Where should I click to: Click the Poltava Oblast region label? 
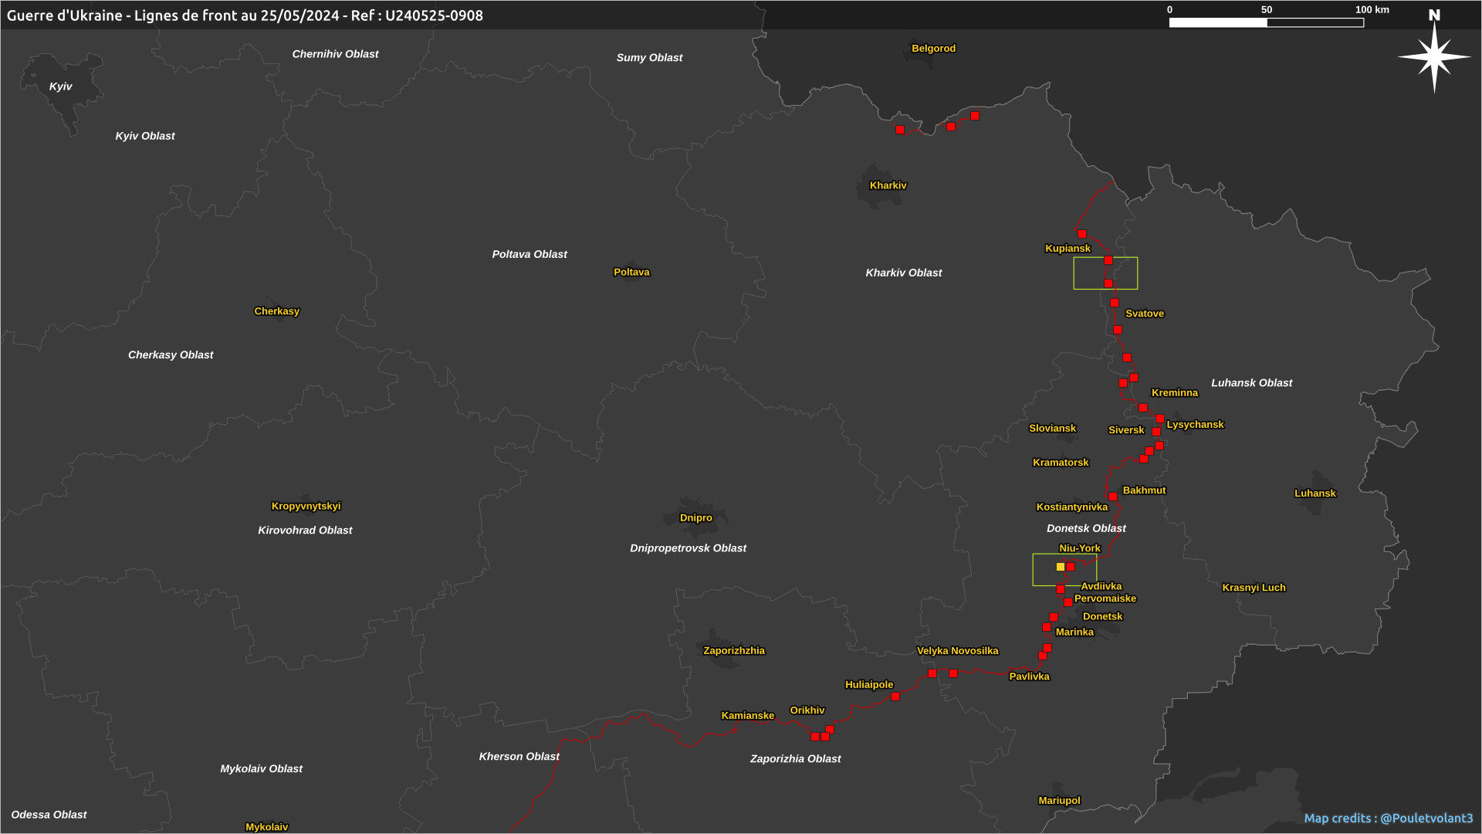[530, 254]
